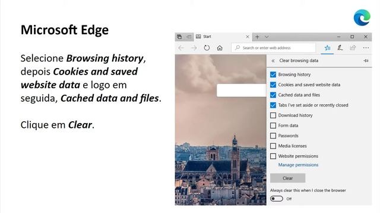Open the Manage permissions link
Image resolution: width=380 pixels, height=213 pixels.
298,164
